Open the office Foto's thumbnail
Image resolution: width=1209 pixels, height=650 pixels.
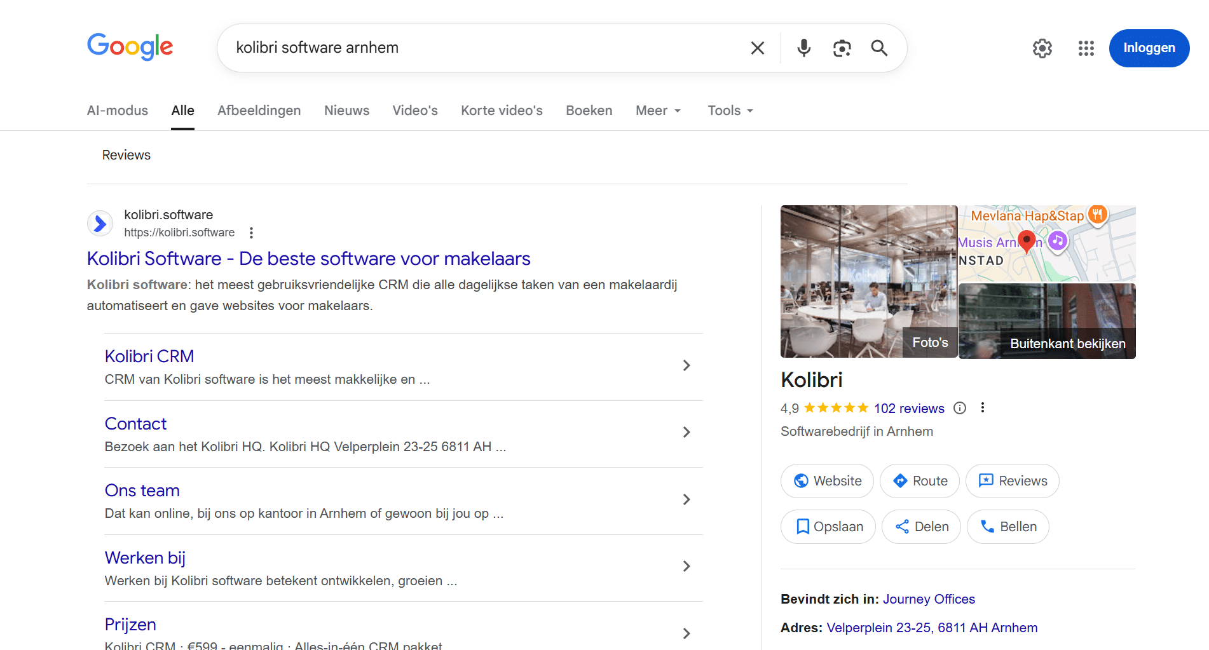[x=868, y=281]
